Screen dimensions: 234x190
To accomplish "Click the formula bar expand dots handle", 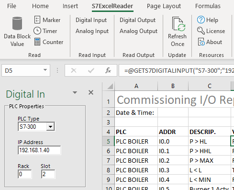I will pos(57,70).
